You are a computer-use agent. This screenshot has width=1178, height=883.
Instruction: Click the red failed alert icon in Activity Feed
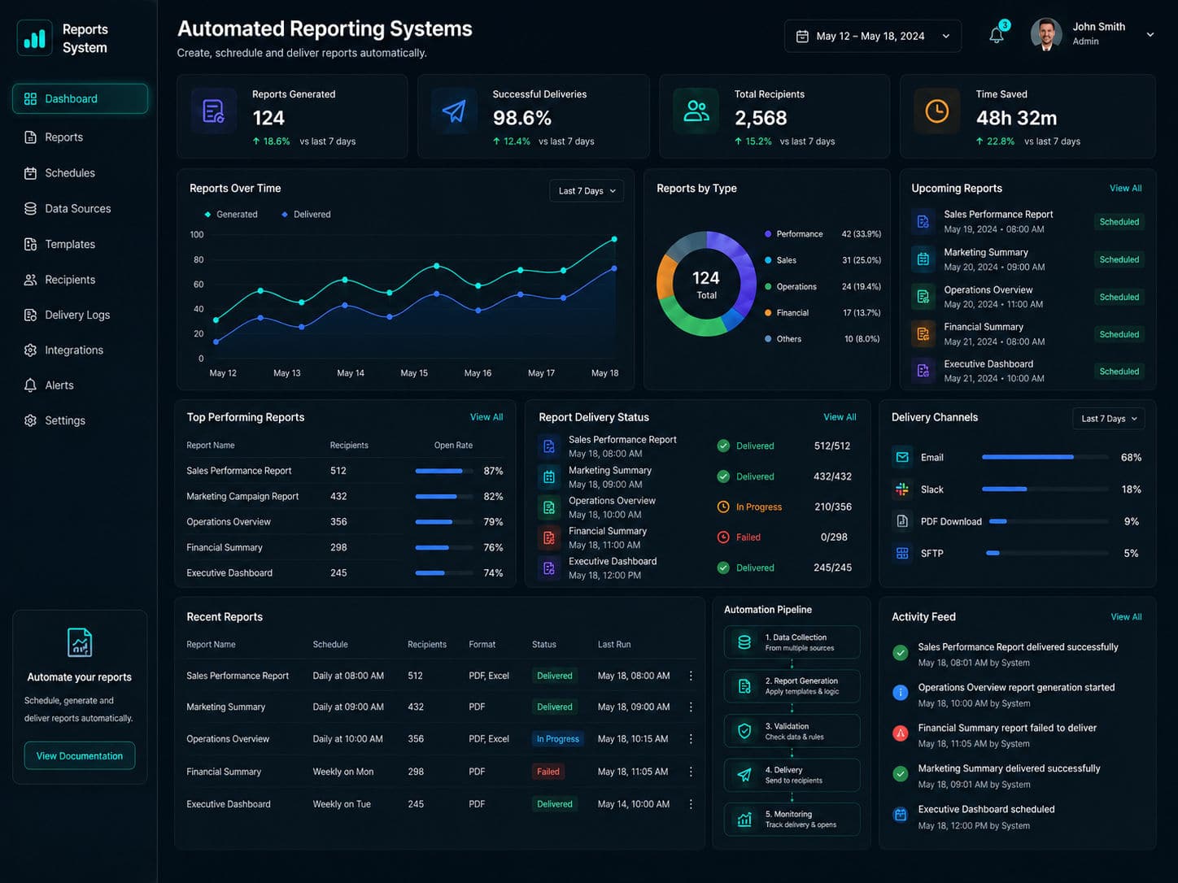tap(901, 733)
